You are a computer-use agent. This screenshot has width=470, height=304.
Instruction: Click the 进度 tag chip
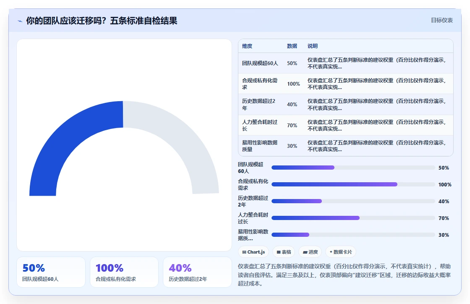[310, 252]
